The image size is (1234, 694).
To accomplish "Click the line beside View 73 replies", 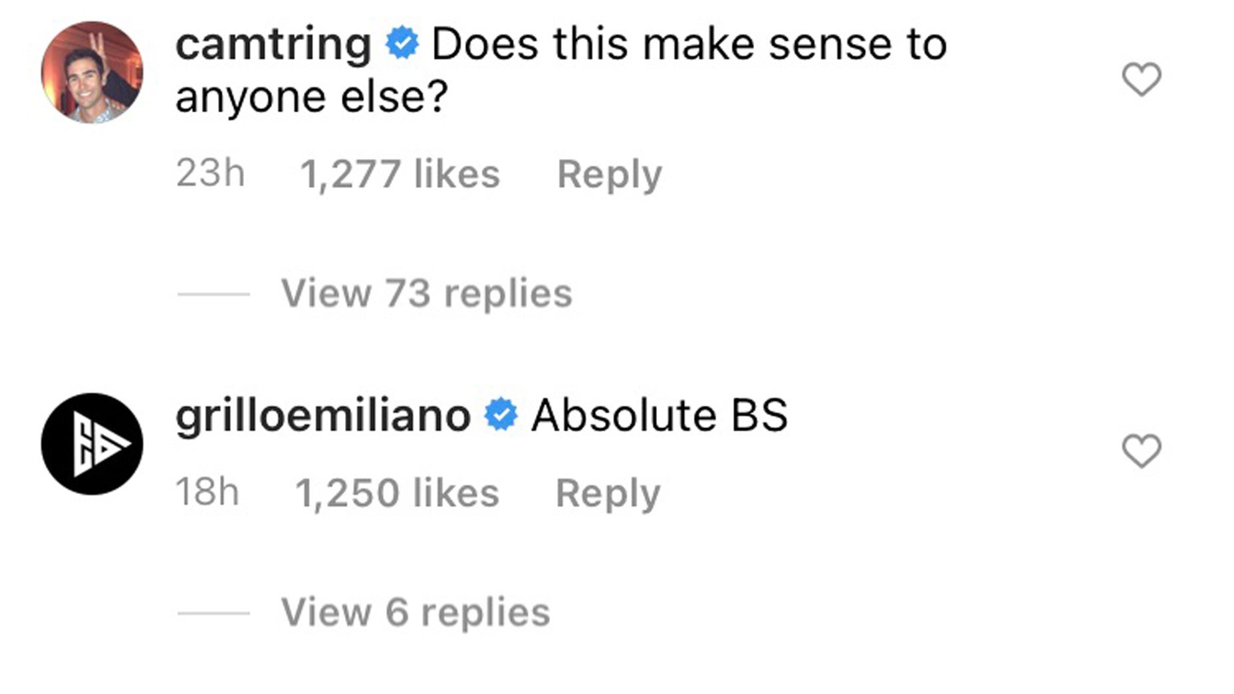I will (x=213, y=294).
